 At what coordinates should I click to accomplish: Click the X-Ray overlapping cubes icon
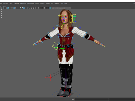pos(32,8)
